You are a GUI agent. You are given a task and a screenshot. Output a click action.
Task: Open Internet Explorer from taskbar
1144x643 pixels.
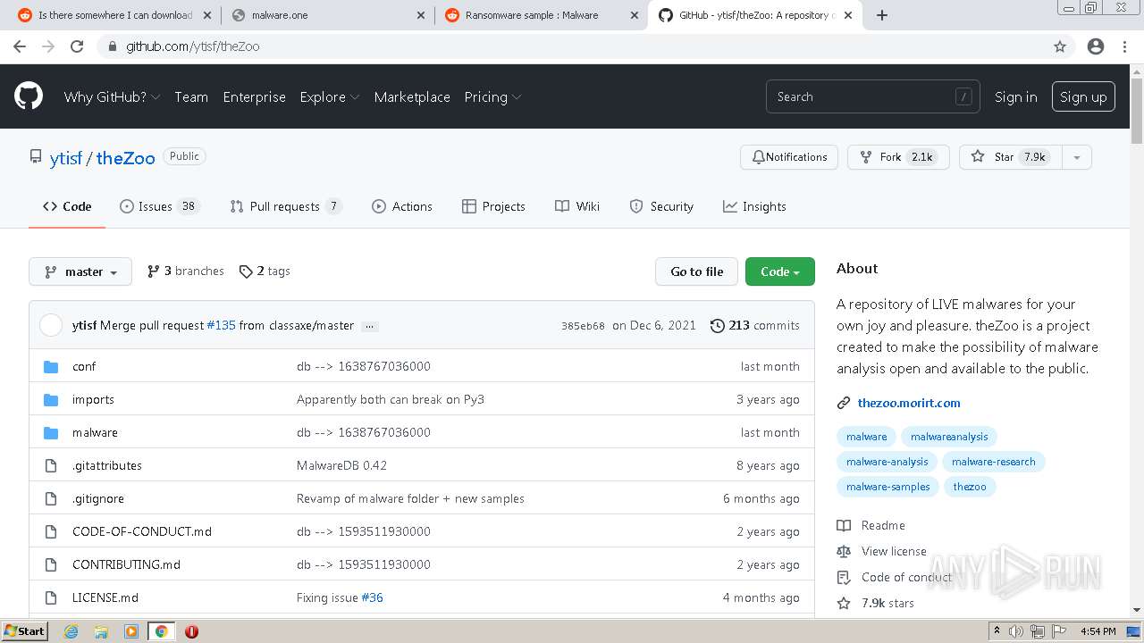click(71, 631)
